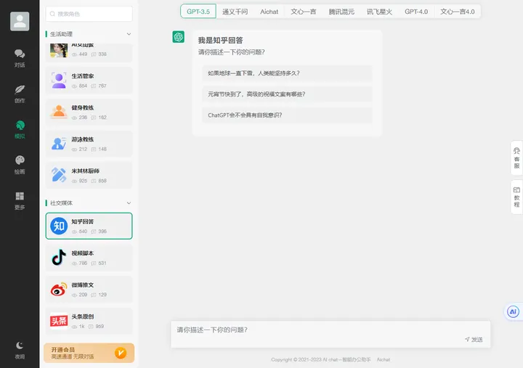
Task: Switch to the 通义千问 model tab
Action: coord(235,12)
